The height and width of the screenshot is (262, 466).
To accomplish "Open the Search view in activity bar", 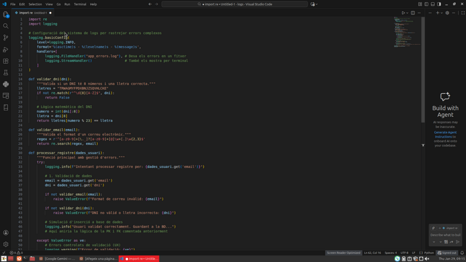I will click(x=6, y=26).
